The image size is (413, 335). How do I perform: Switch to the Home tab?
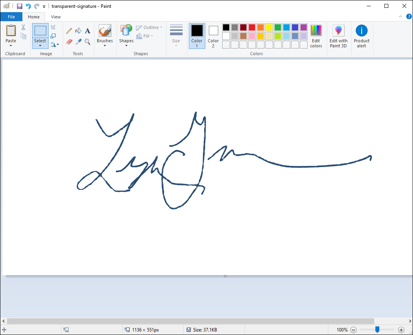tap(34, 17)
